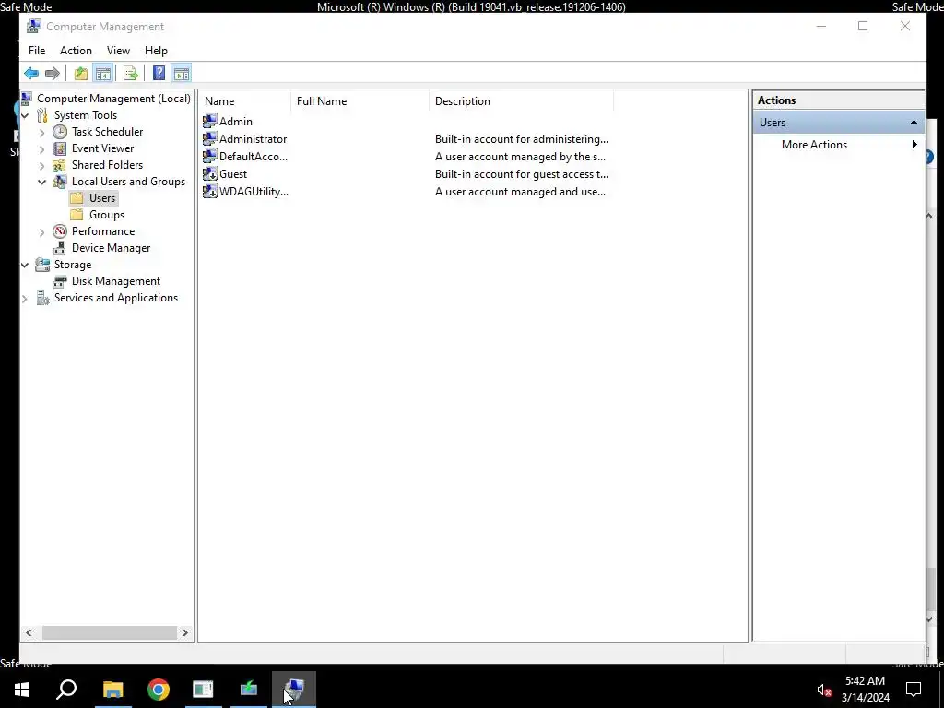Image resolution: width=944 pixels, height=708 pixels.
Task: Click the Performance icon in tree
Action: pos(60,231)
